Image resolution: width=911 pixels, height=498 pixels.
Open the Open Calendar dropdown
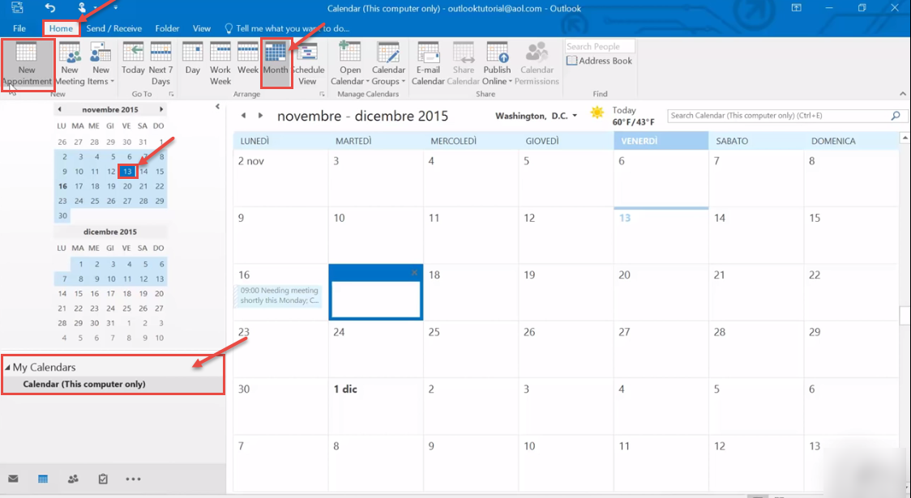click(350, 64)
